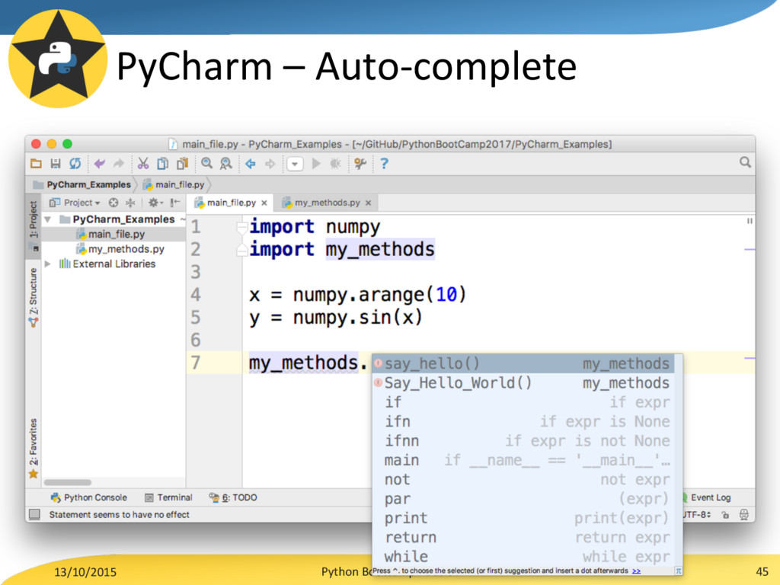Choose Say_Hello_World() completion suggestion
The width and height of the screenshot is (780, 585).
pyautogui.click(x=523, y=383)
